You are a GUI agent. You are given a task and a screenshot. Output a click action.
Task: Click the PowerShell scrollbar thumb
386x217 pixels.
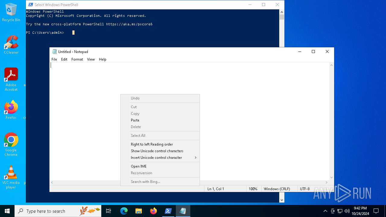[282, 17]
